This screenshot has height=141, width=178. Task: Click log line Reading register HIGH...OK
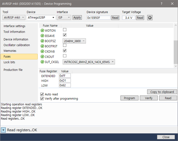18,112
